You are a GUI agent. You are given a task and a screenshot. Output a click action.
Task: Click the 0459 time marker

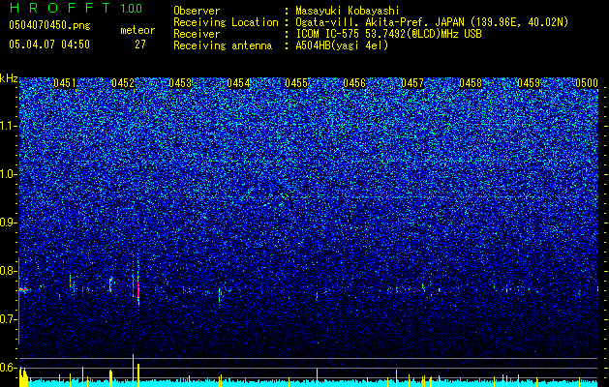point(529,83)
